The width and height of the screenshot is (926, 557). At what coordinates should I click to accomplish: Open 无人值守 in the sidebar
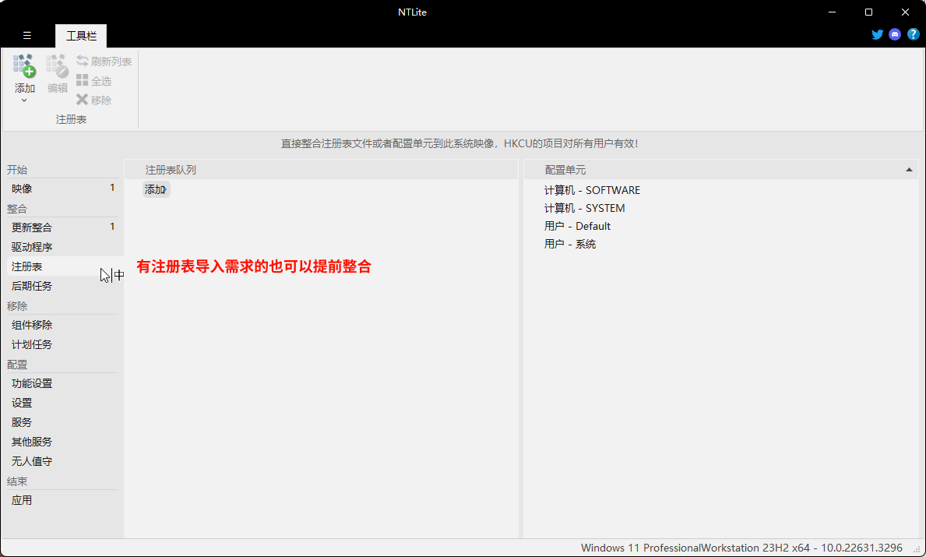tap(62, 461)
